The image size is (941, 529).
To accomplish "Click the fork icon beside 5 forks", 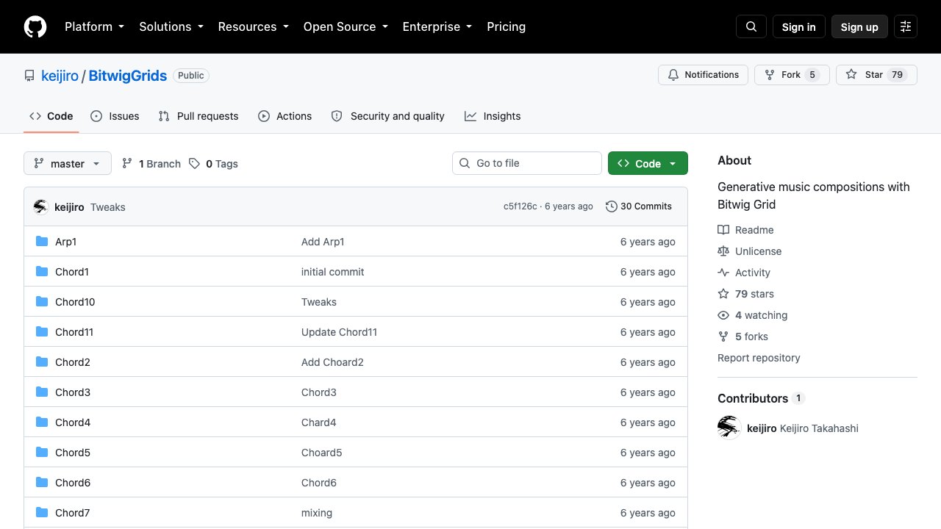I will point(723,337).
